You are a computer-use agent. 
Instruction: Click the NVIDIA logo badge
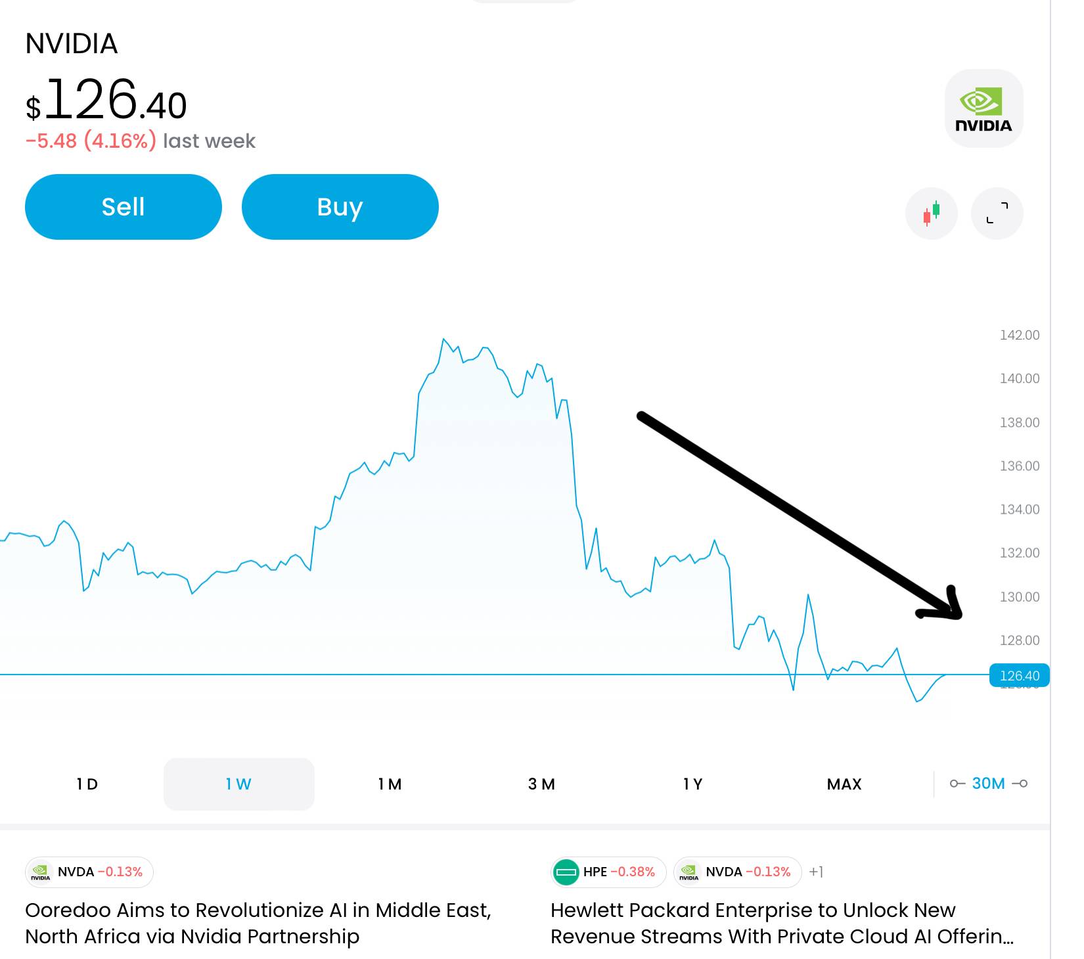coord(983,108)
